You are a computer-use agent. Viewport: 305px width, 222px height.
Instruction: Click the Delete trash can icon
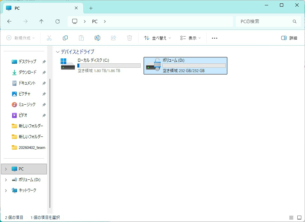tap(130, 38)
